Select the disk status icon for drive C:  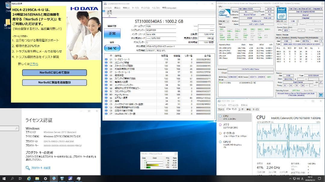[x=104, y=11]
